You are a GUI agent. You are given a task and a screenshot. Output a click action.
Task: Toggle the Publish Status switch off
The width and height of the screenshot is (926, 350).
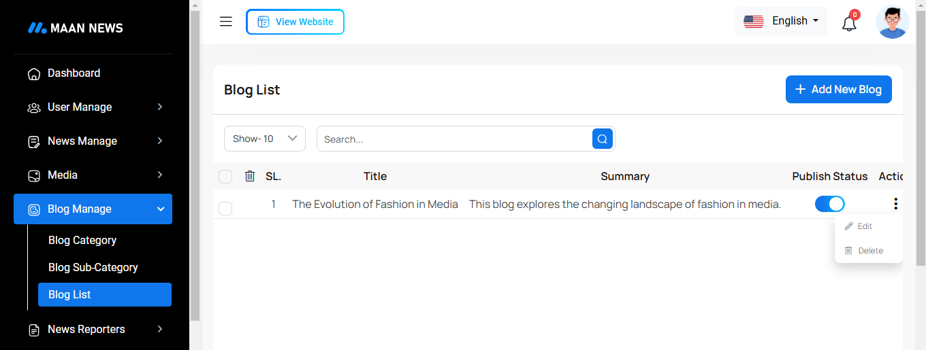coord(829,204)
